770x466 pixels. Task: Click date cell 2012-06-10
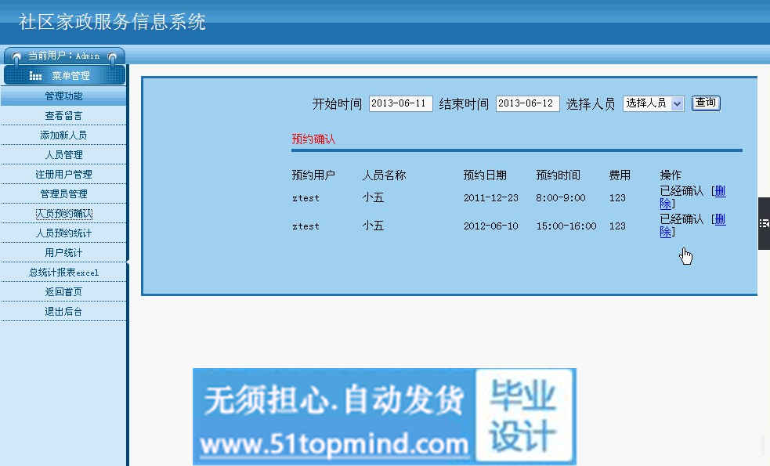pyautogui.click(x=491, y=226)
